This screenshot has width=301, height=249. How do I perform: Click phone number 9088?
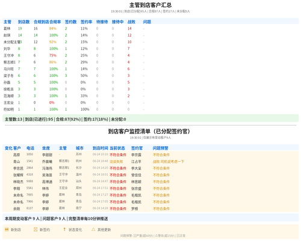(x=29, y=181)
